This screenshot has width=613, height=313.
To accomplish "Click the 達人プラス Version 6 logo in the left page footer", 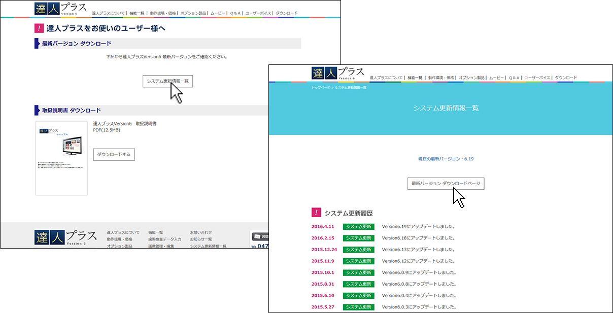I will 66,237.
